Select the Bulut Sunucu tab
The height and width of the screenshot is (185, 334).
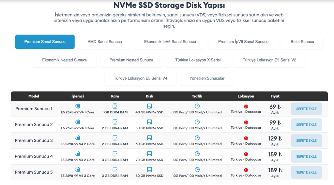coord(302,42)
